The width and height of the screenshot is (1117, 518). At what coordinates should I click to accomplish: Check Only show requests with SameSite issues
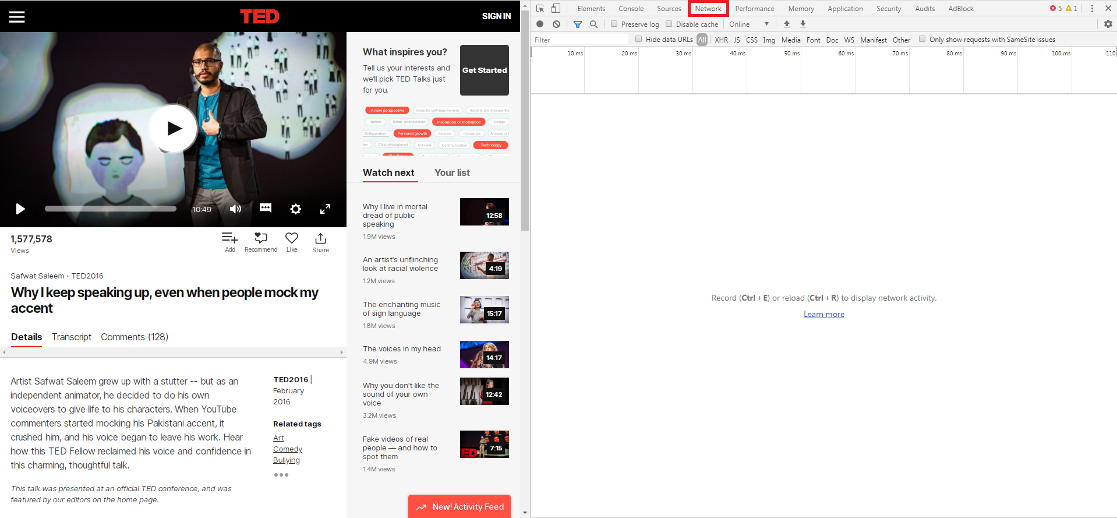(922, 39)
